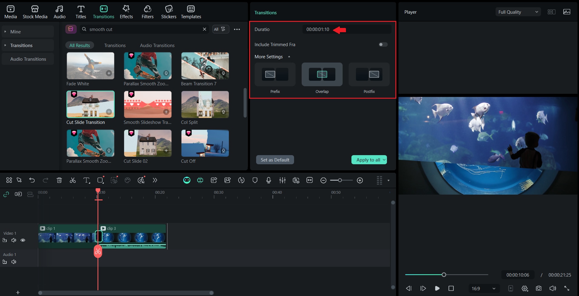Open the Effects tab
The image size is (579, 296).
click(126, 12)
